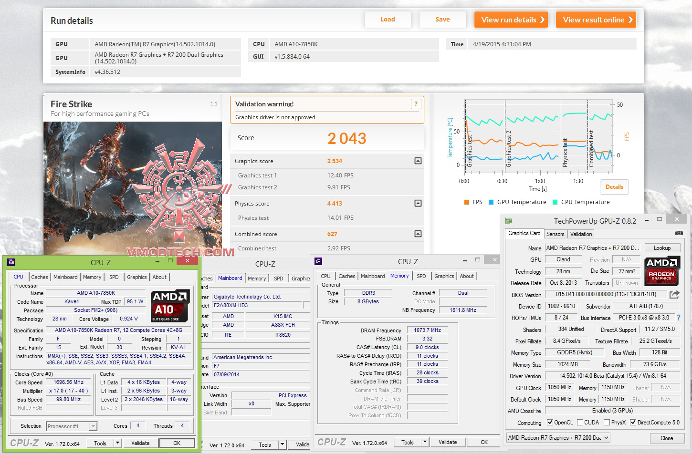
Task: Open the SPD tab in CPU-Z mainboard window
Action: pyautogui.click(x=278, y=279)
